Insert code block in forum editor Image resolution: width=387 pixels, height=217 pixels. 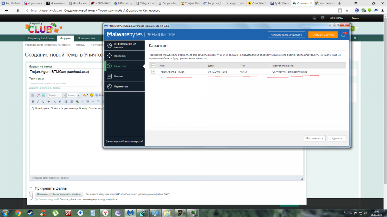click(x=93, y=102)
